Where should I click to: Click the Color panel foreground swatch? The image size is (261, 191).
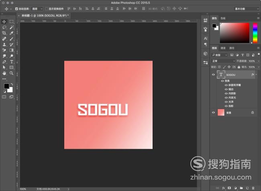(x=214, y=26)
